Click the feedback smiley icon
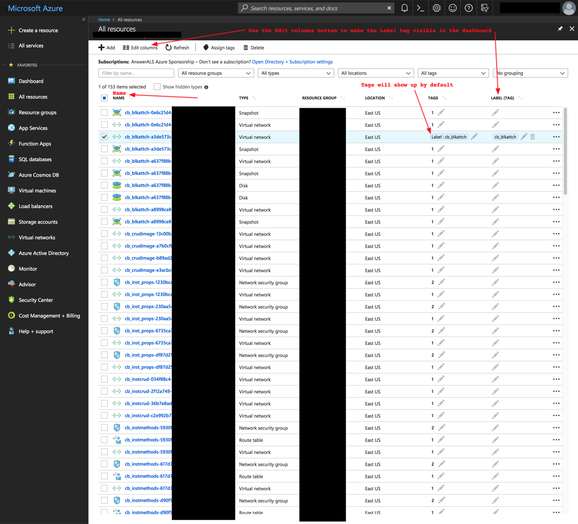Image resolution: width=578 pixels, height=524 pixels. (453, 8)
